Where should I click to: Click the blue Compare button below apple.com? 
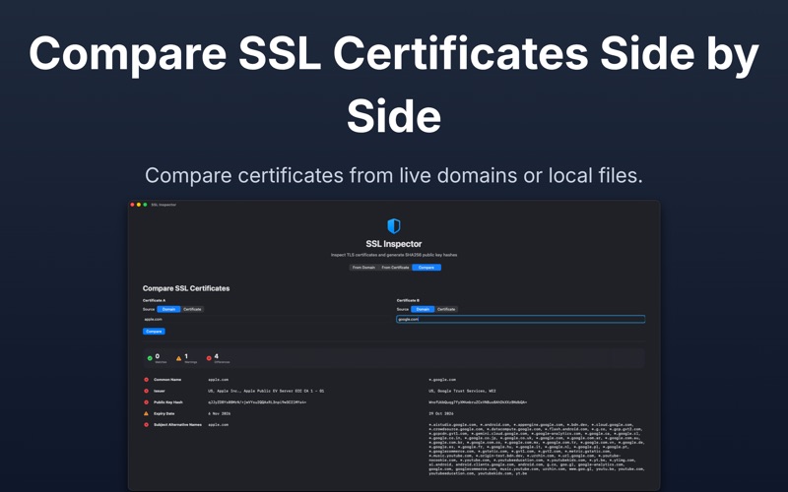coord(154,332)
